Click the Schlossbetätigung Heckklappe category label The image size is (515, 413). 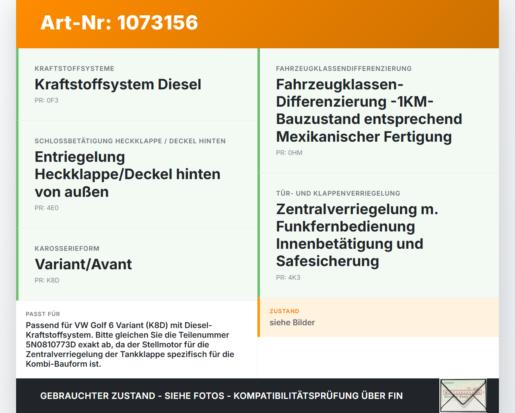click(130, 141)
